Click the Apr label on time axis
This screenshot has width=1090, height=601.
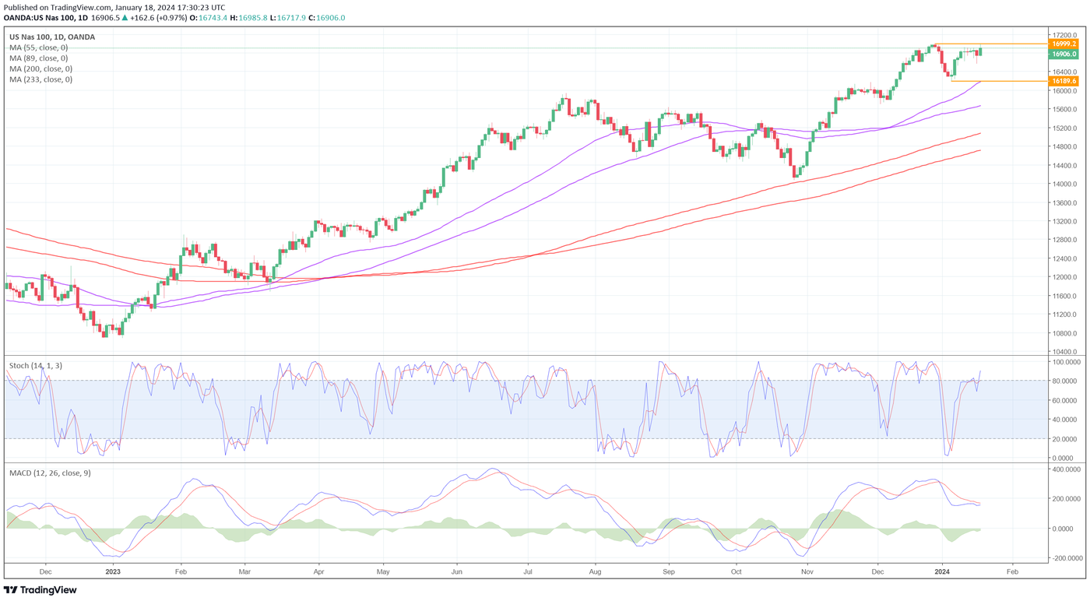click(318, 571)
